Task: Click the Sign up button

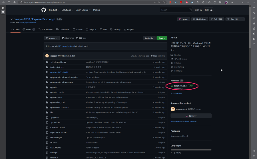Action: pyautogui.click(x=209, y=10)
